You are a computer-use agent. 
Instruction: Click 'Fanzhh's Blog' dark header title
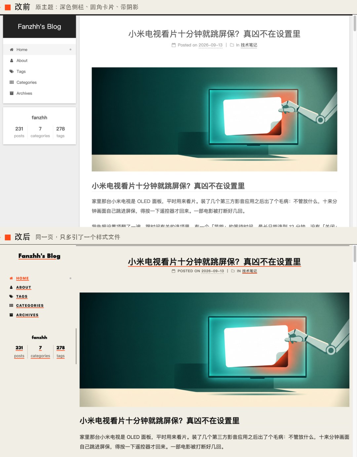click(39, 26)
